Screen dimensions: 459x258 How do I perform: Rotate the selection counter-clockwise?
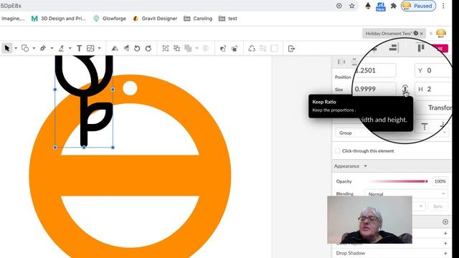tap(137, 48)
